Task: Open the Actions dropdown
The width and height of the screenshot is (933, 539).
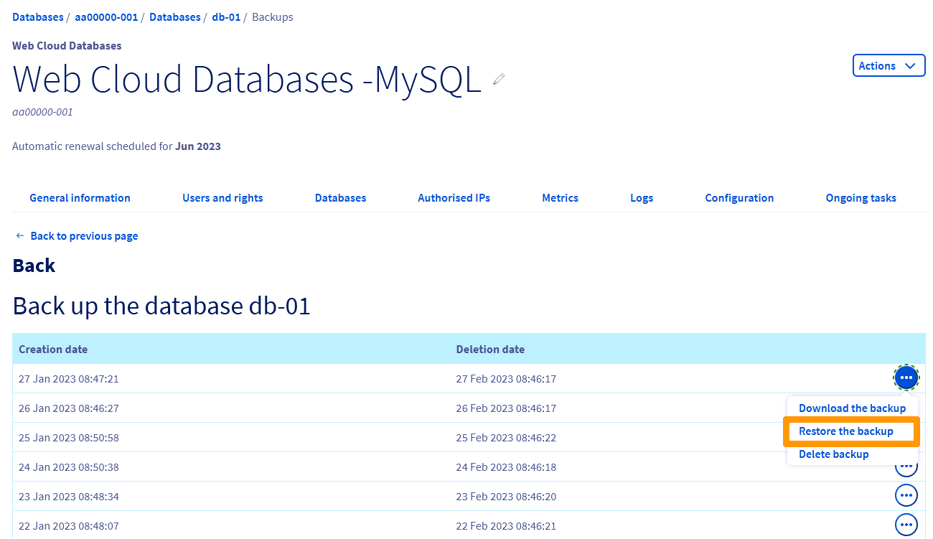Action: pos(889,65)
